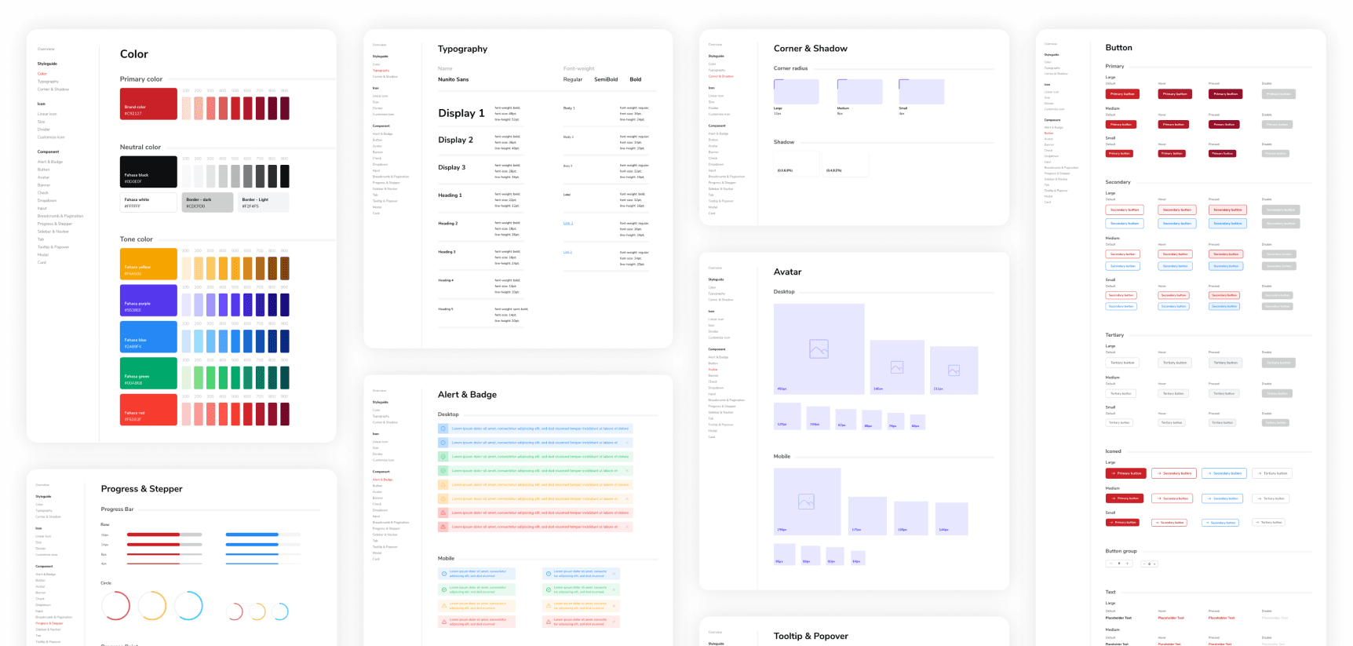
Task: Click the Nunito Sans font name
Action: 453,79
